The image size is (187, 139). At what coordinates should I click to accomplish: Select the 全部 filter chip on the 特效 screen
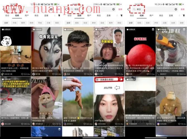click(68, 23)
